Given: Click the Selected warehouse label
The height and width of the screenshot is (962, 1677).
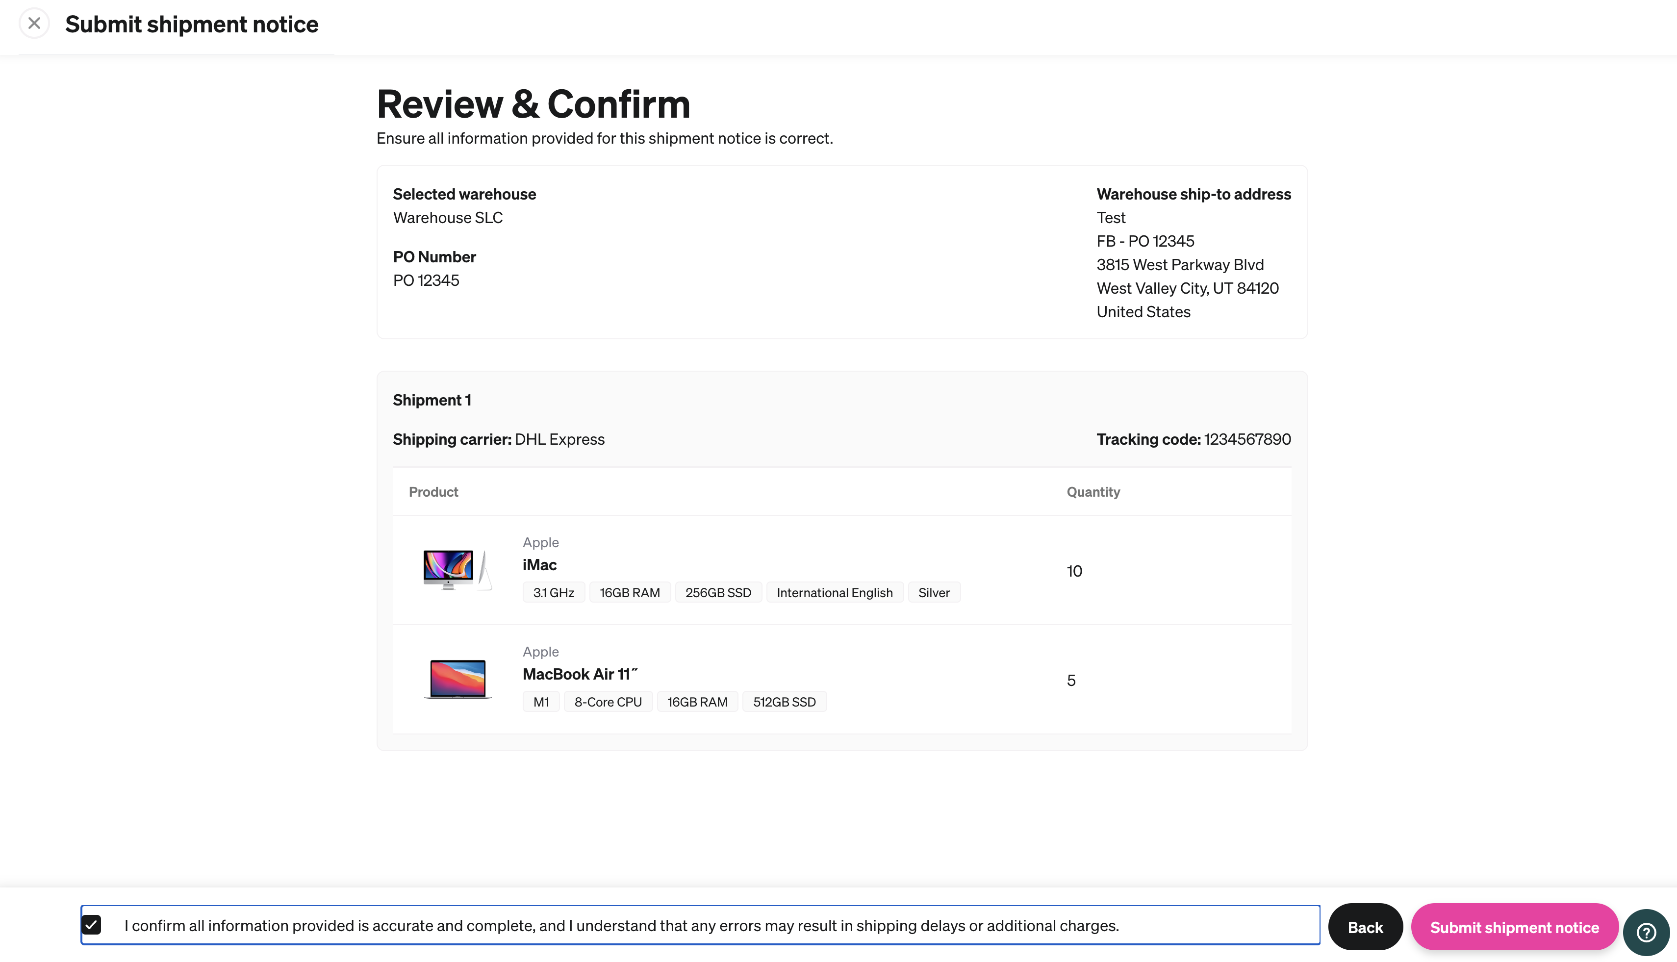Looking at the screenshot, I should [464, 194].
